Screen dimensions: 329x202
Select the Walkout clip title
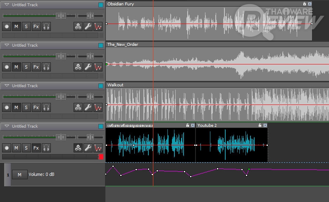pos(115,85)
